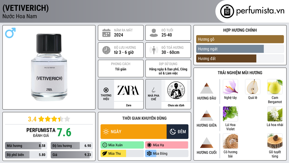Open the Cỏ hương bài thumbnail
289x163 pixels.
tap(230, 141)
